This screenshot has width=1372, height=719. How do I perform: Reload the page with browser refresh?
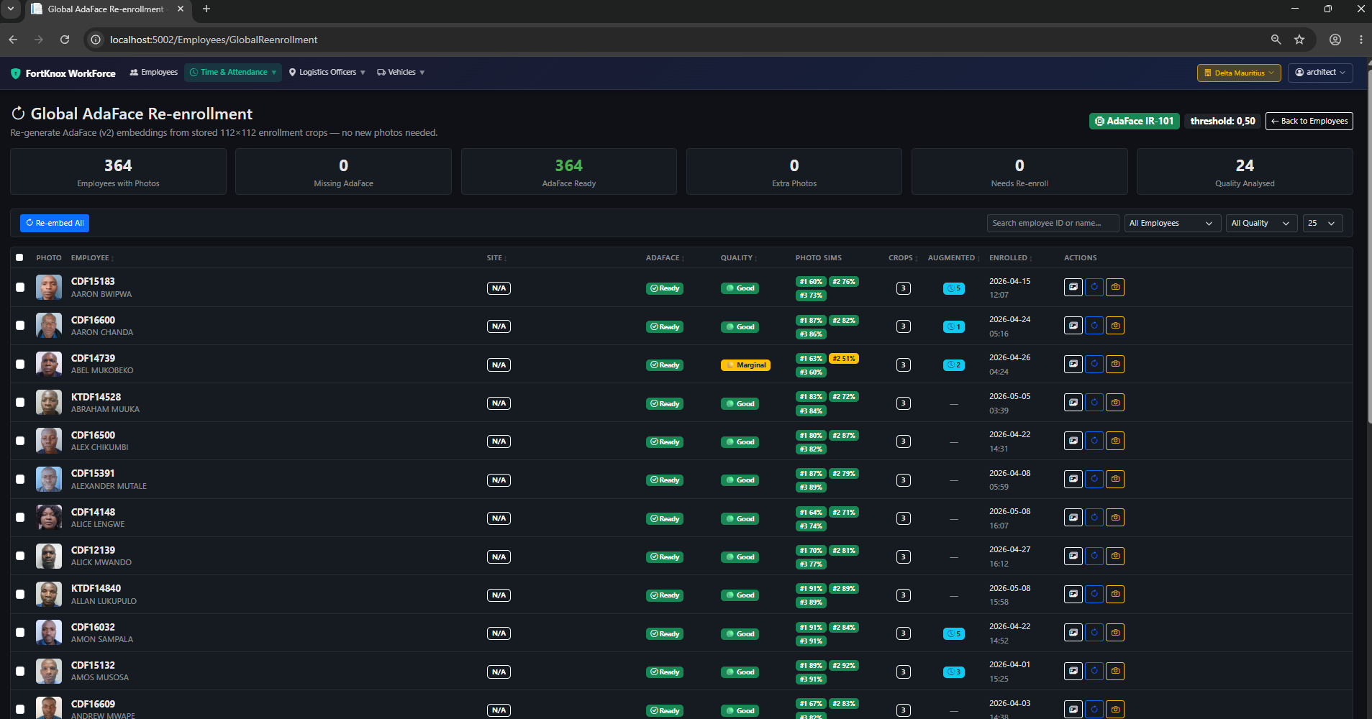(x=65, y=40)
